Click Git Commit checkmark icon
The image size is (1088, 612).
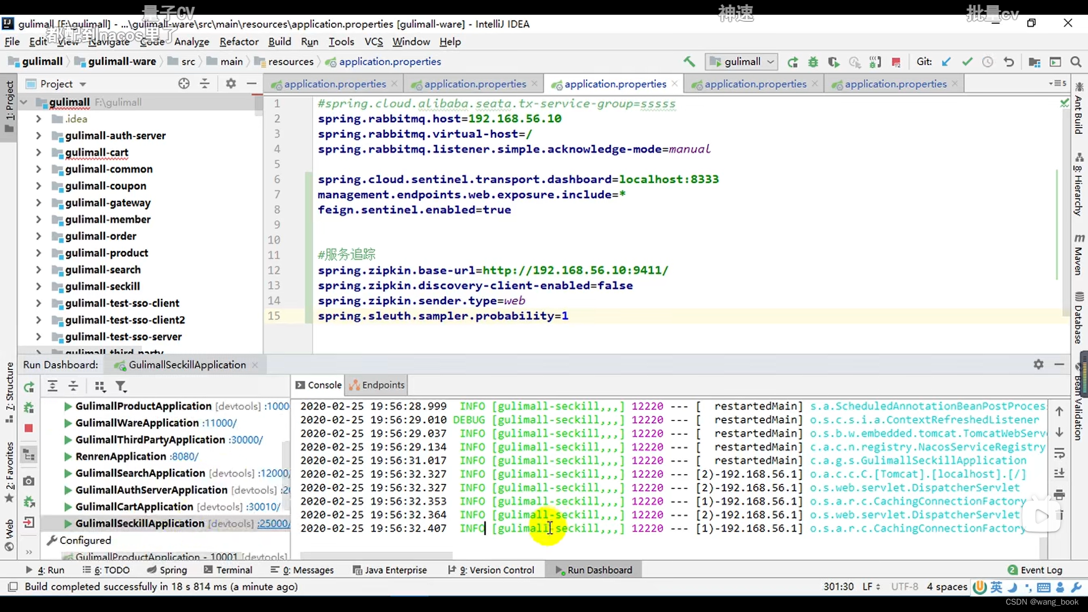(967, 62)
